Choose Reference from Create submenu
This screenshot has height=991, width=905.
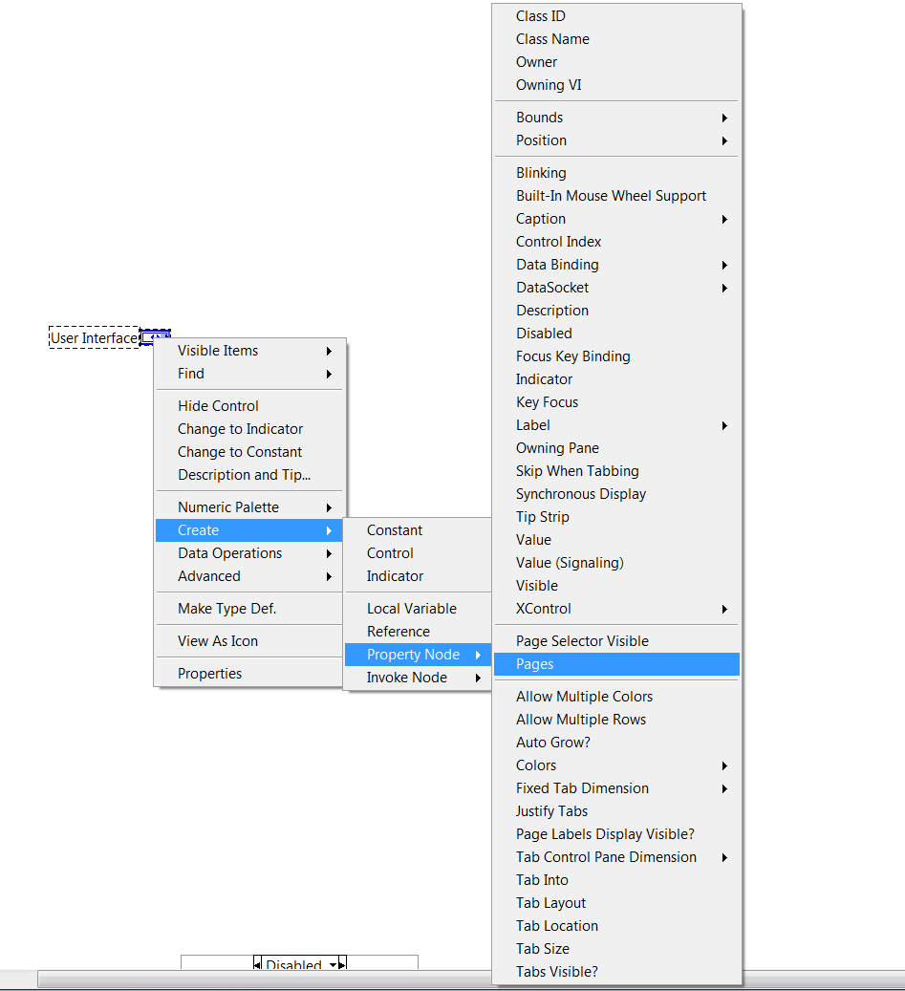pyautogui.click(x=398, y=632)
